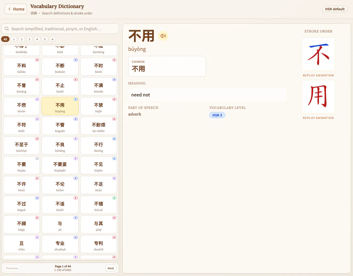The height and width of the screenshot is (276, 353).
Task: Open the 不然 bùrán word card
Action: 21,106
